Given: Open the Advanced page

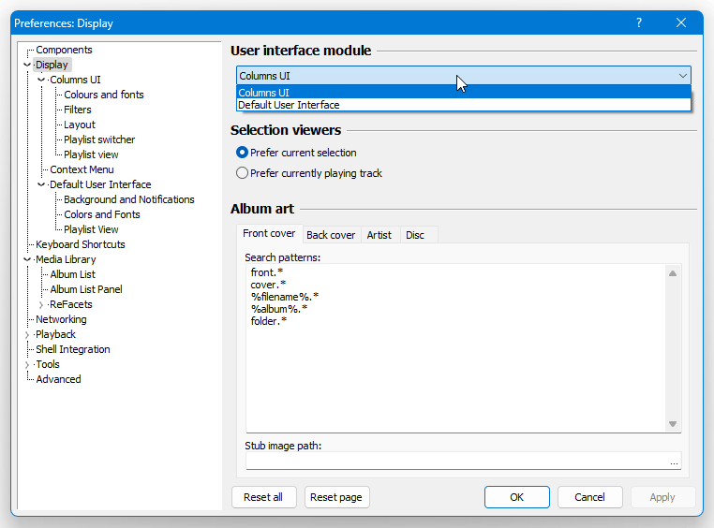Looking at the screenshot, I should [x=58, y=380].
